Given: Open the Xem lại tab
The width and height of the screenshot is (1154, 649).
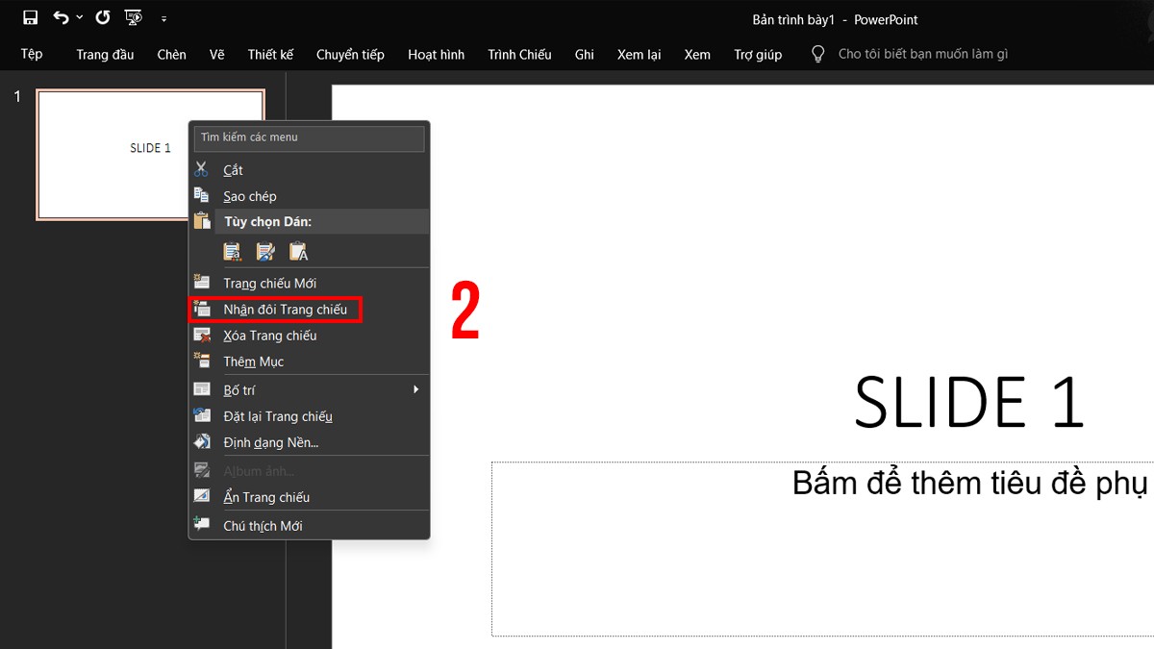Looking at the screenshot, I should coord(640,54).
